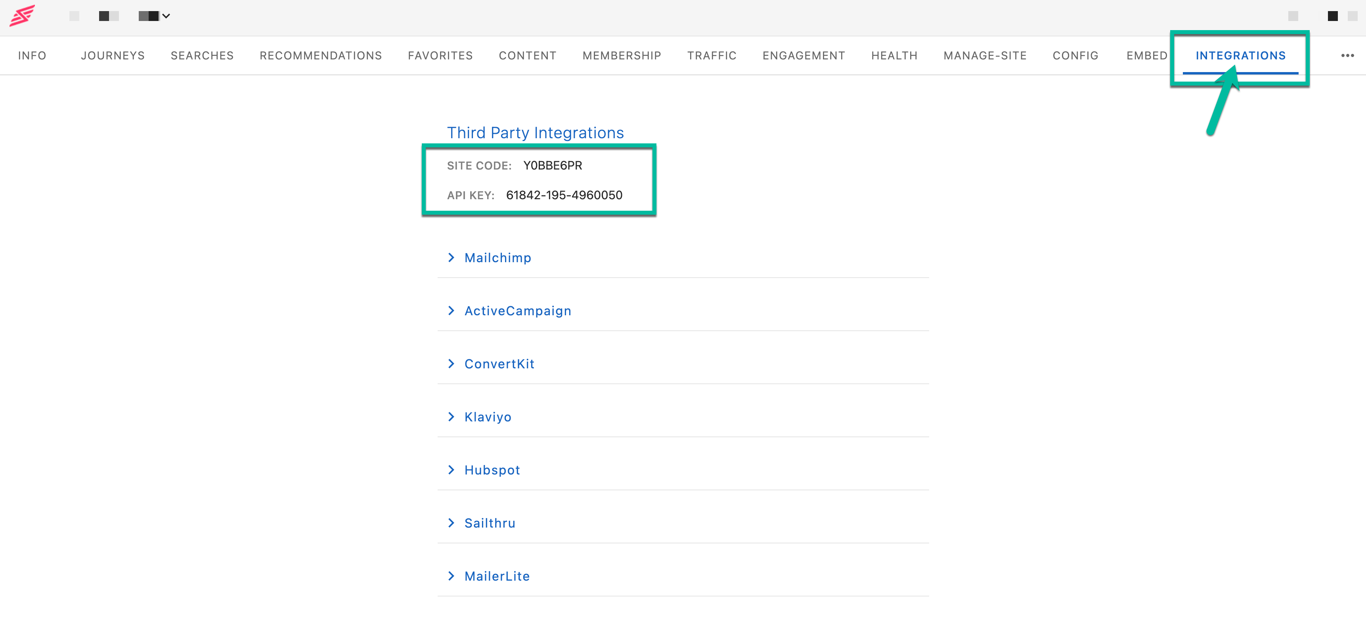Image resolution: width=1366 pixels, height=625 pixels.
Task: Click the Third Party Integrations heading
Action: (535, 132)
